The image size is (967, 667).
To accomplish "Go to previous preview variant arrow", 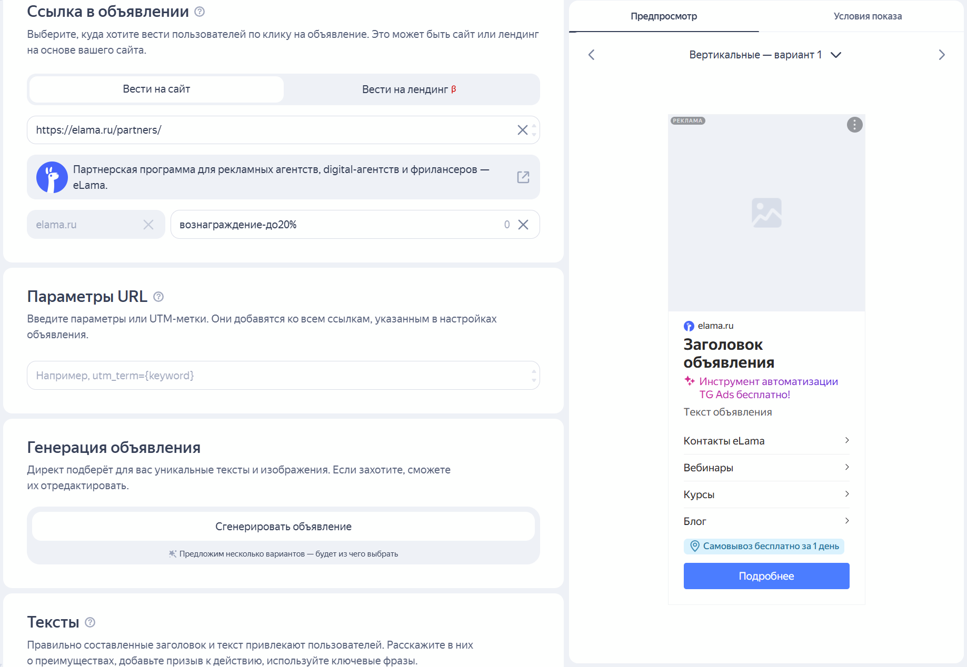I will tap(592, 55).
